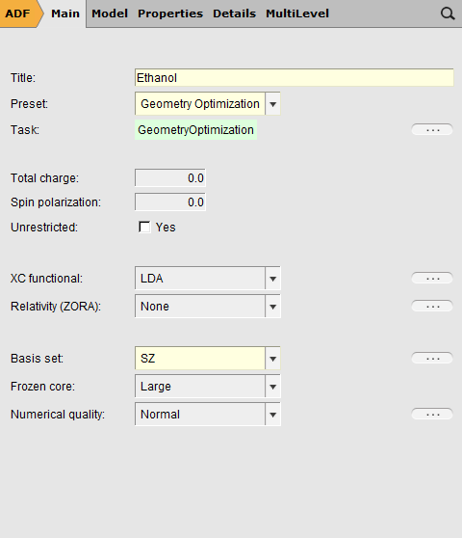This screenshot has height=538, width=462.
Task: Click the Spin polarization input field
Action: (x=170, y=202)
